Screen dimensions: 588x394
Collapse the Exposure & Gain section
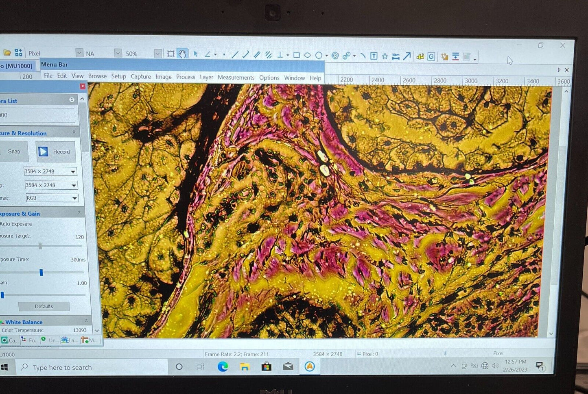pyautogui.click(x=79, y=212)
